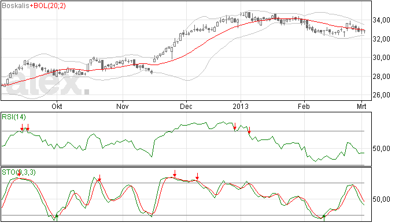Image resolution: width=399 pixels, height=223 pixels.
Task: Select the Nov date axis label
Action: click(x=123, y=106)
